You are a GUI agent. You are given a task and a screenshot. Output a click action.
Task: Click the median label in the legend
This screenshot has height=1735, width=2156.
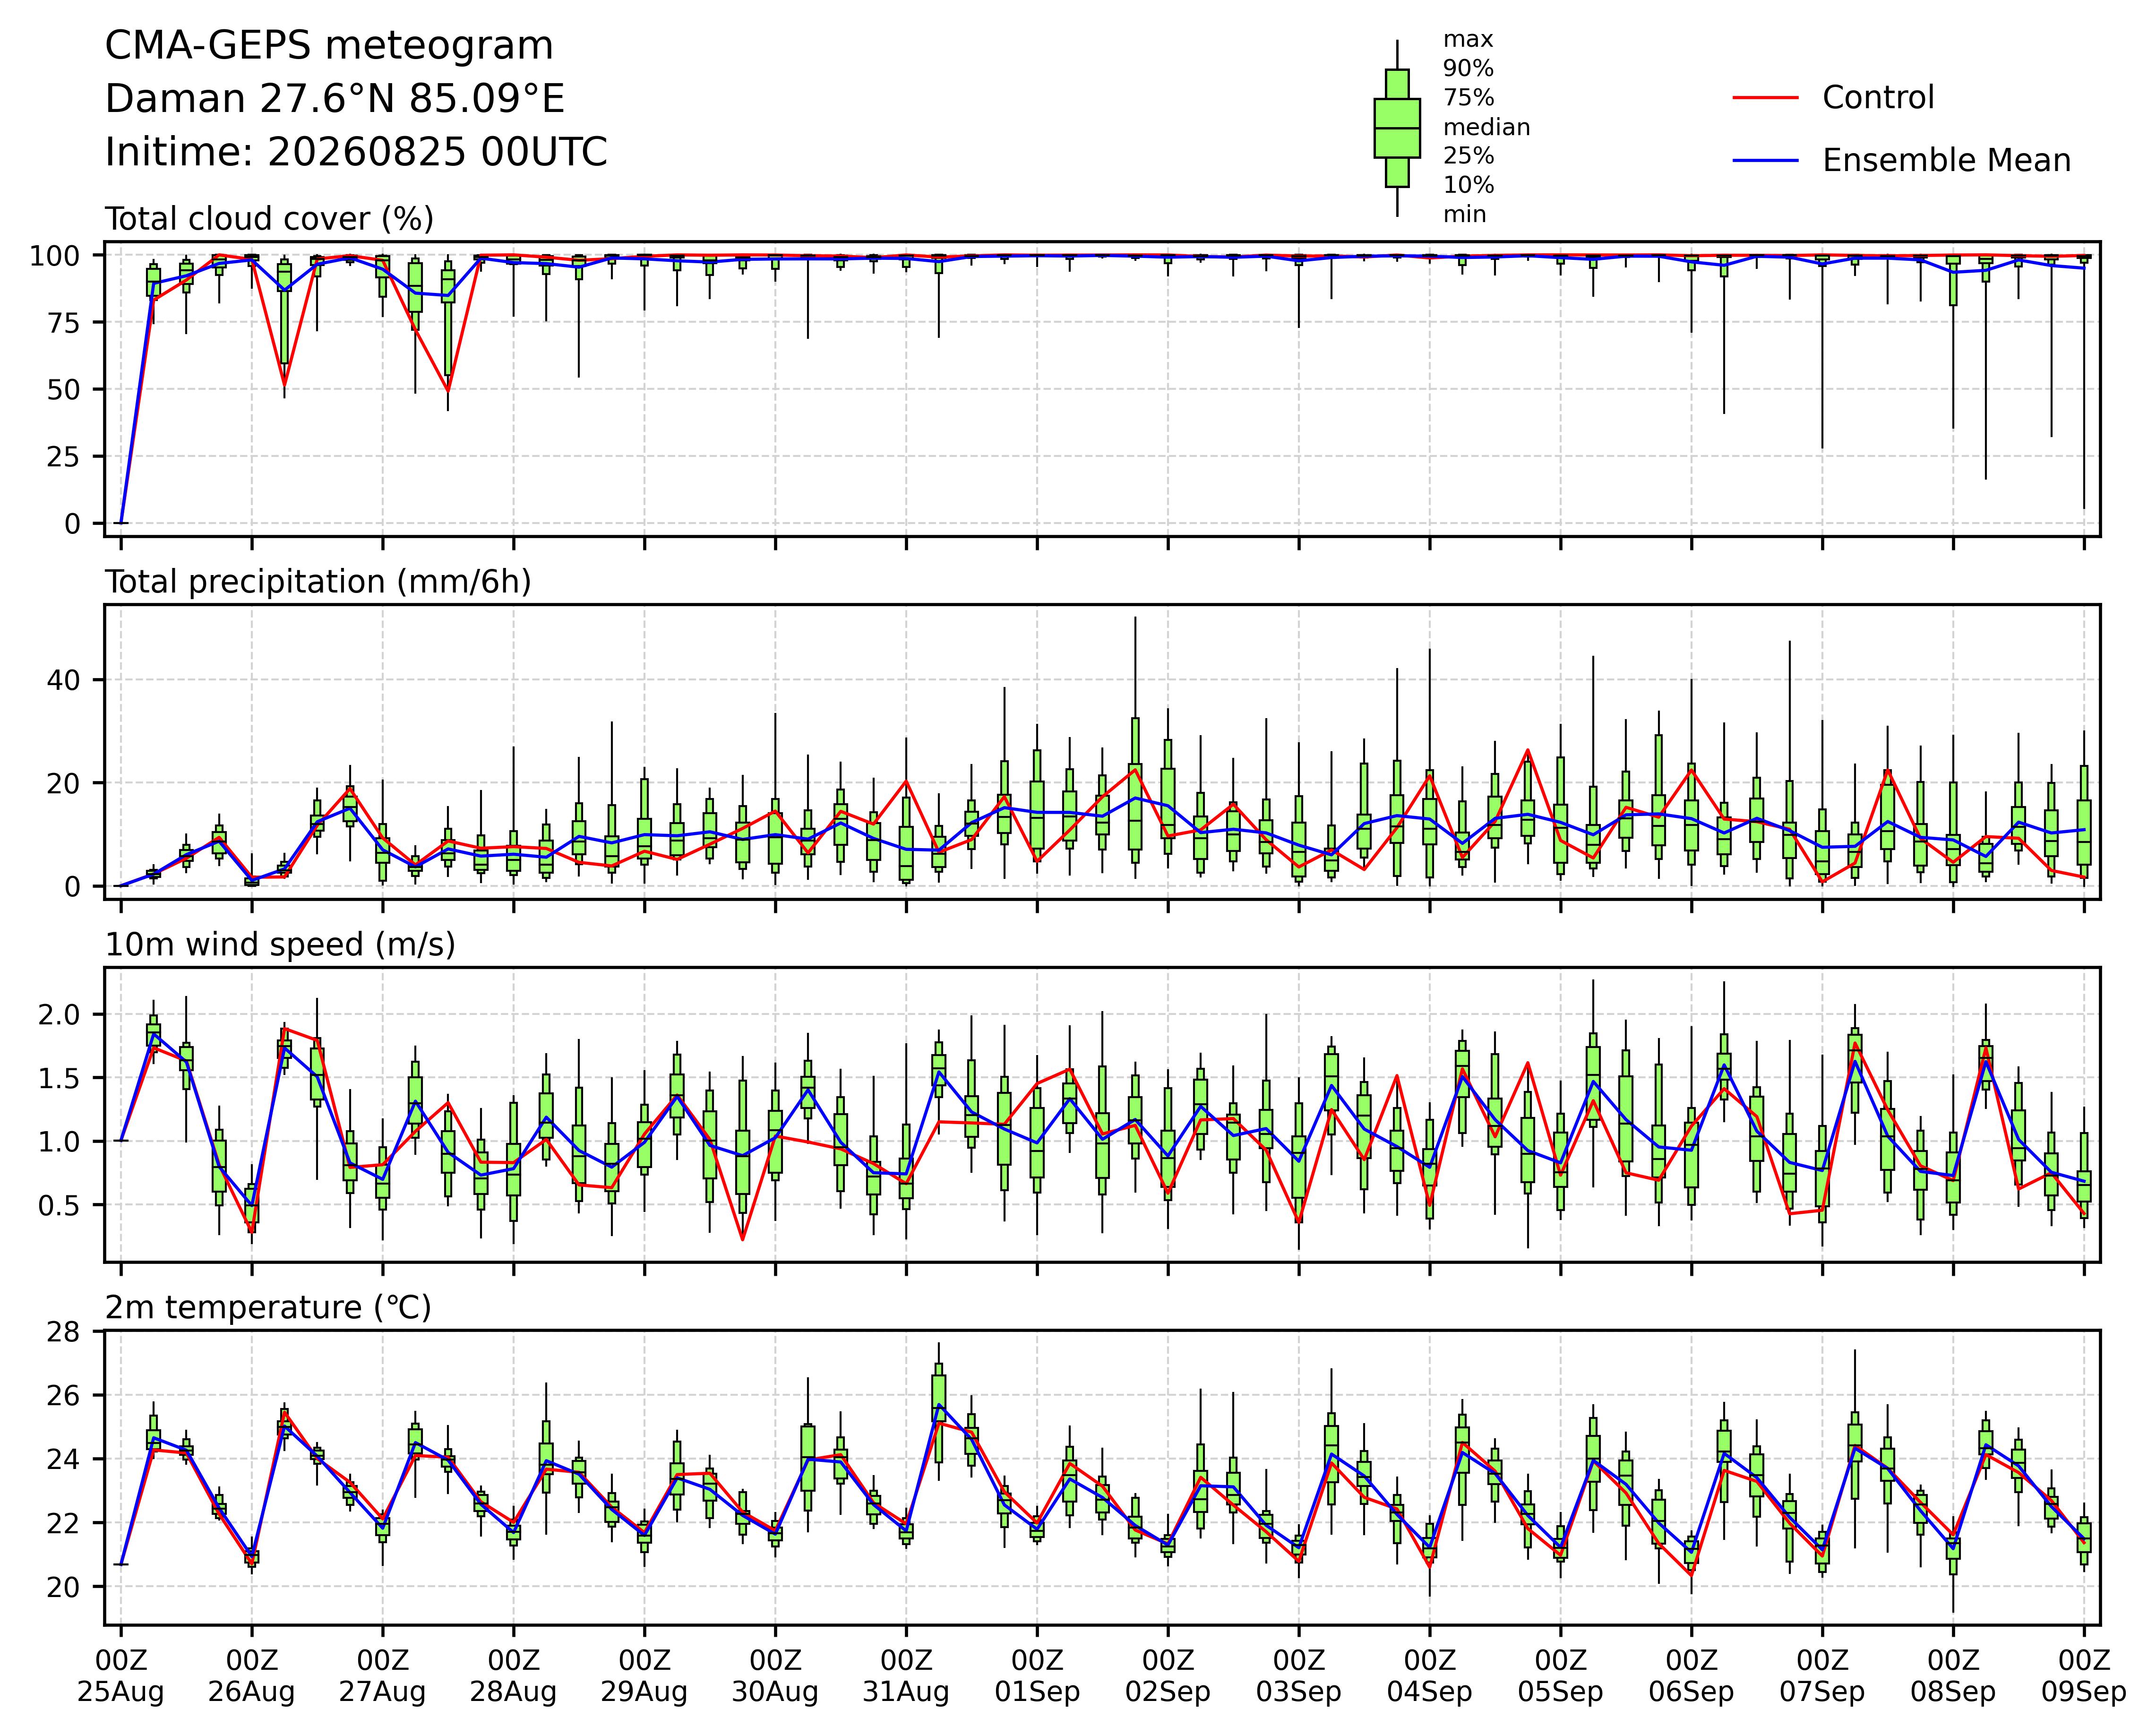point(1486,127)
